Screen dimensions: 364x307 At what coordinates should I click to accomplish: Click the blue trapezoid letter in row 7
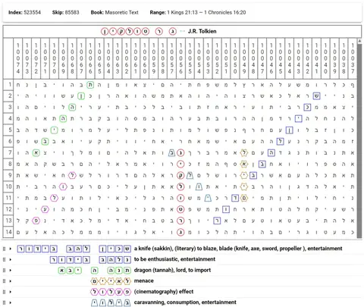click(x=171, y=153)
